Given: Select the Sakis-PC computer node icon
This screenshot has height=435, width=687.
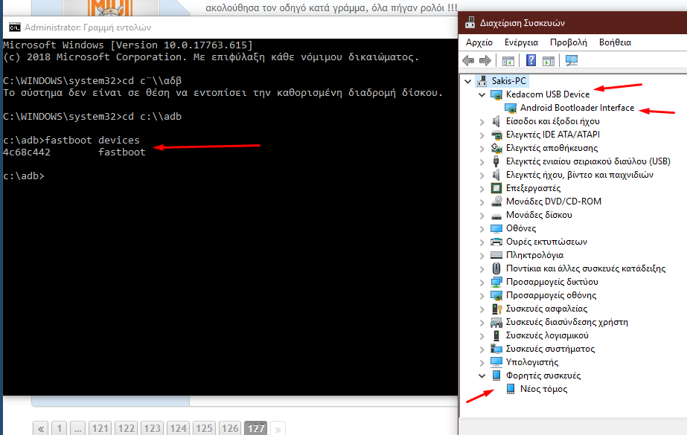Looking at the screenshot, I should (x=482, y=81).
